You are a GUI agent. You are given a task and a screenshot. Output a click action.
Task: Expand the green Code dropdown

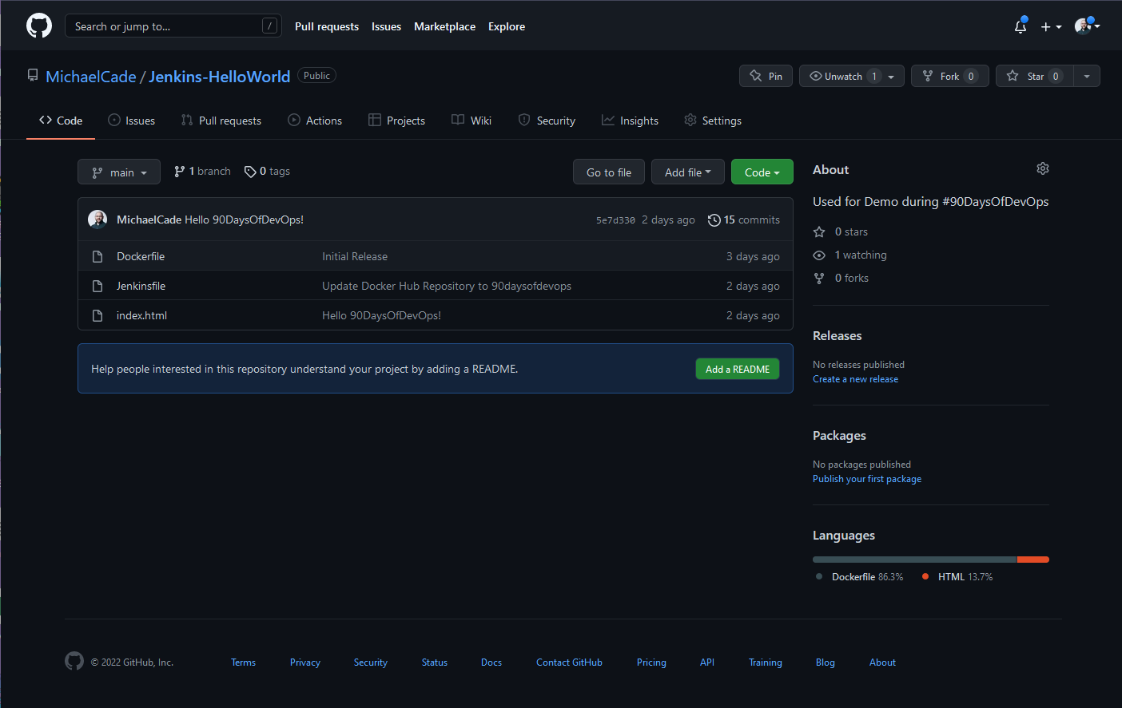point(762,172)
